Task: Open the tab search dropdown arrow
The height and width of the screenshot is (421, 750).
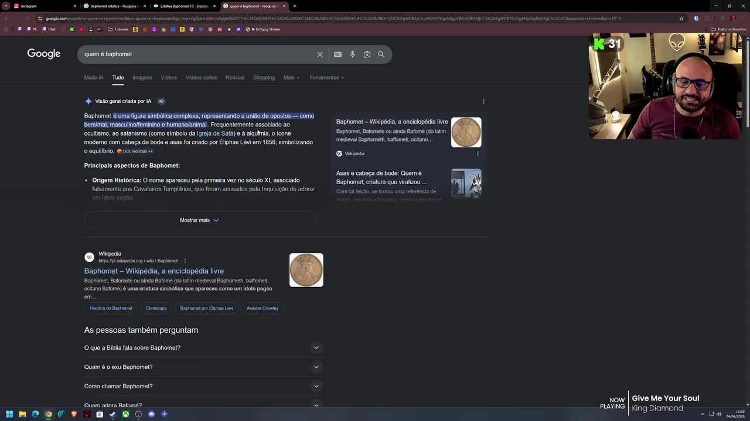Action: (x=6, y=6)
